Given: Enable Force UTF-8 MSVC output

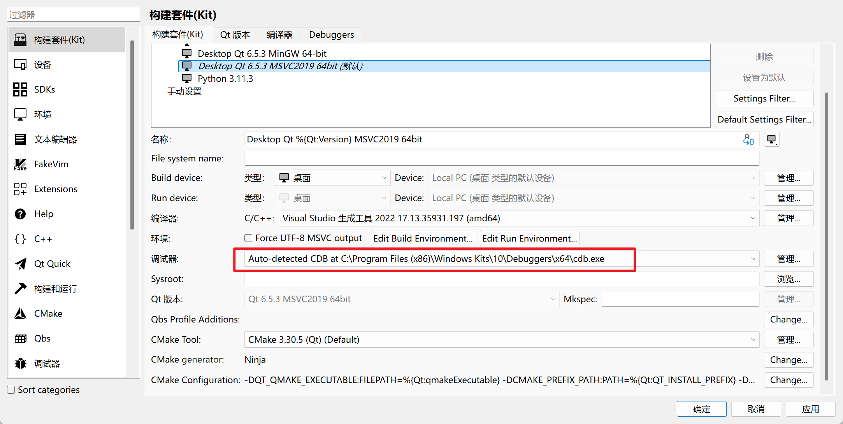Looking at the screenshot, I should coord(248,238).
